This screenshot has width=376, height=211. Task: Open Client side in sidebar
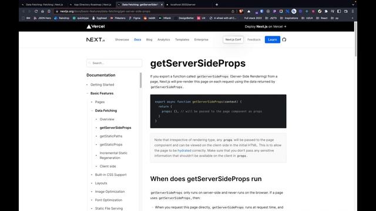coord(108,166)
